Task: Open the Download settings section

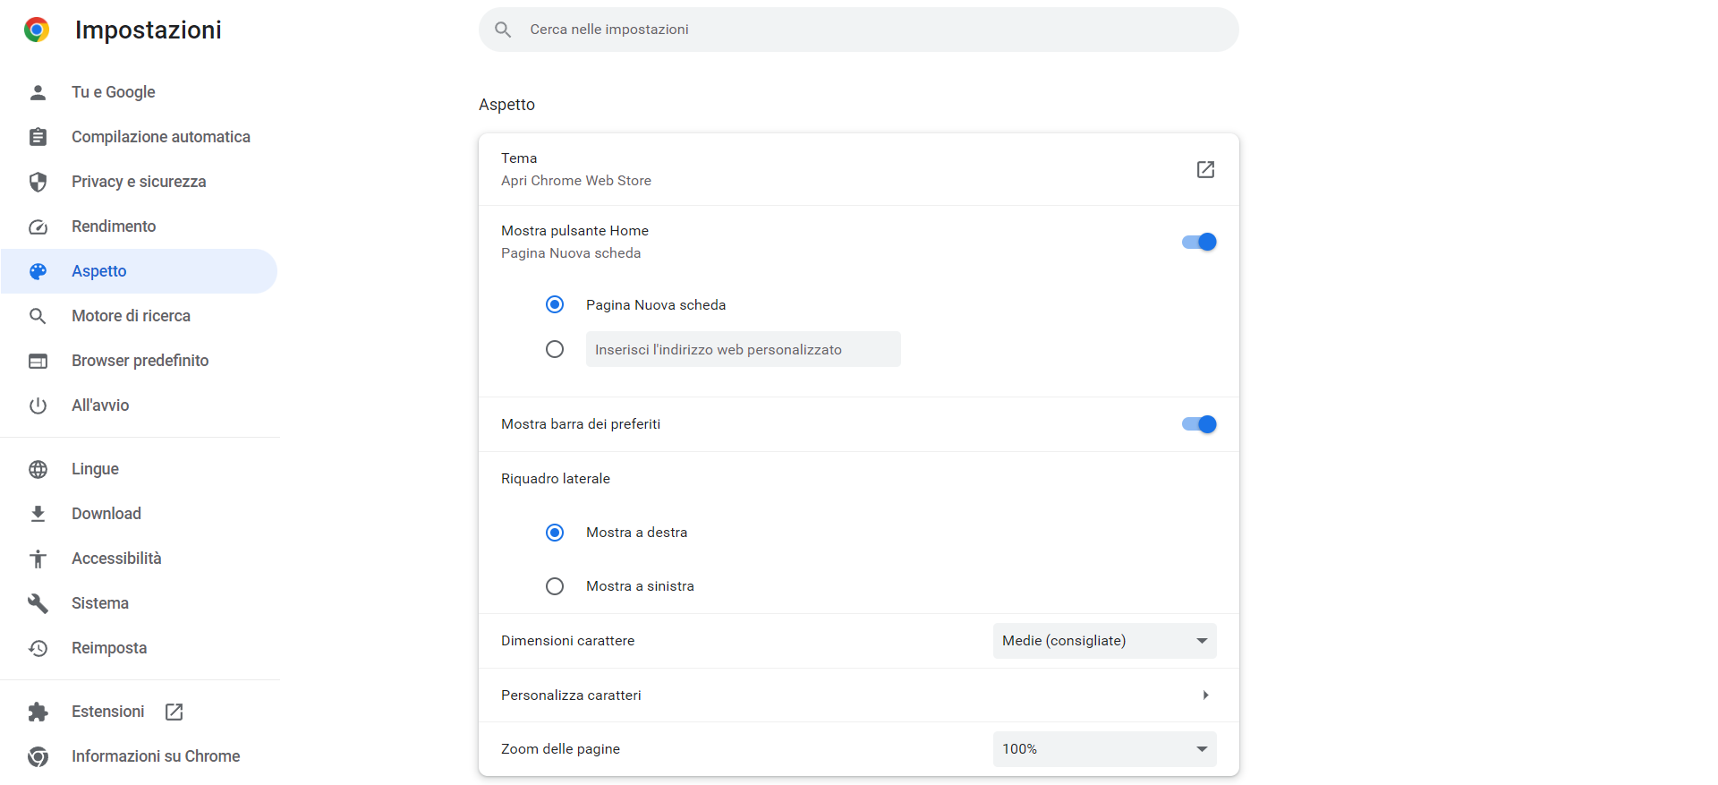Action: tap(106, 514)
